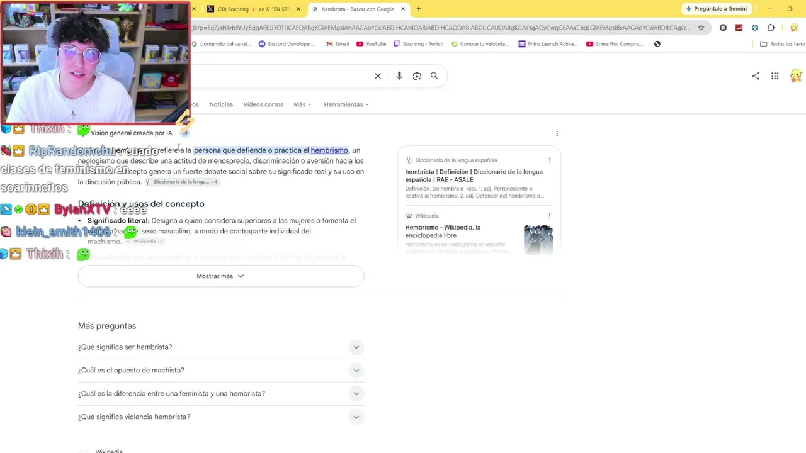Open the RAE hembrista definition result
The width and height of the screenshot is (806, 453).
point(474,176)
